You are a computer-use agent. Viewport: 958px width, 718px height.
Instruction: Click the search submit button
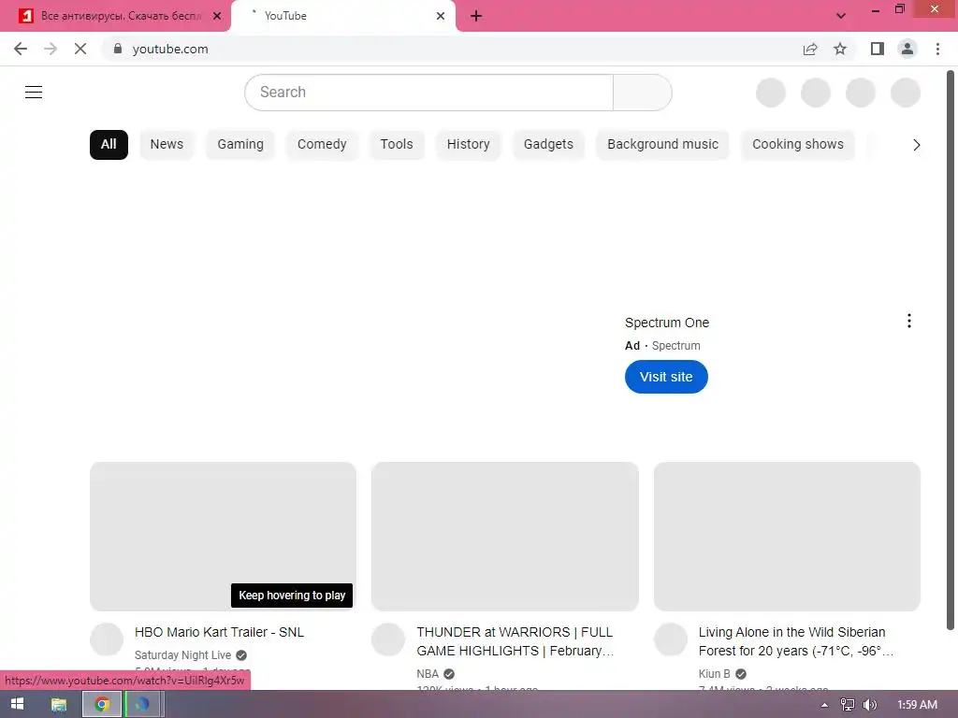tap(642, 93)
